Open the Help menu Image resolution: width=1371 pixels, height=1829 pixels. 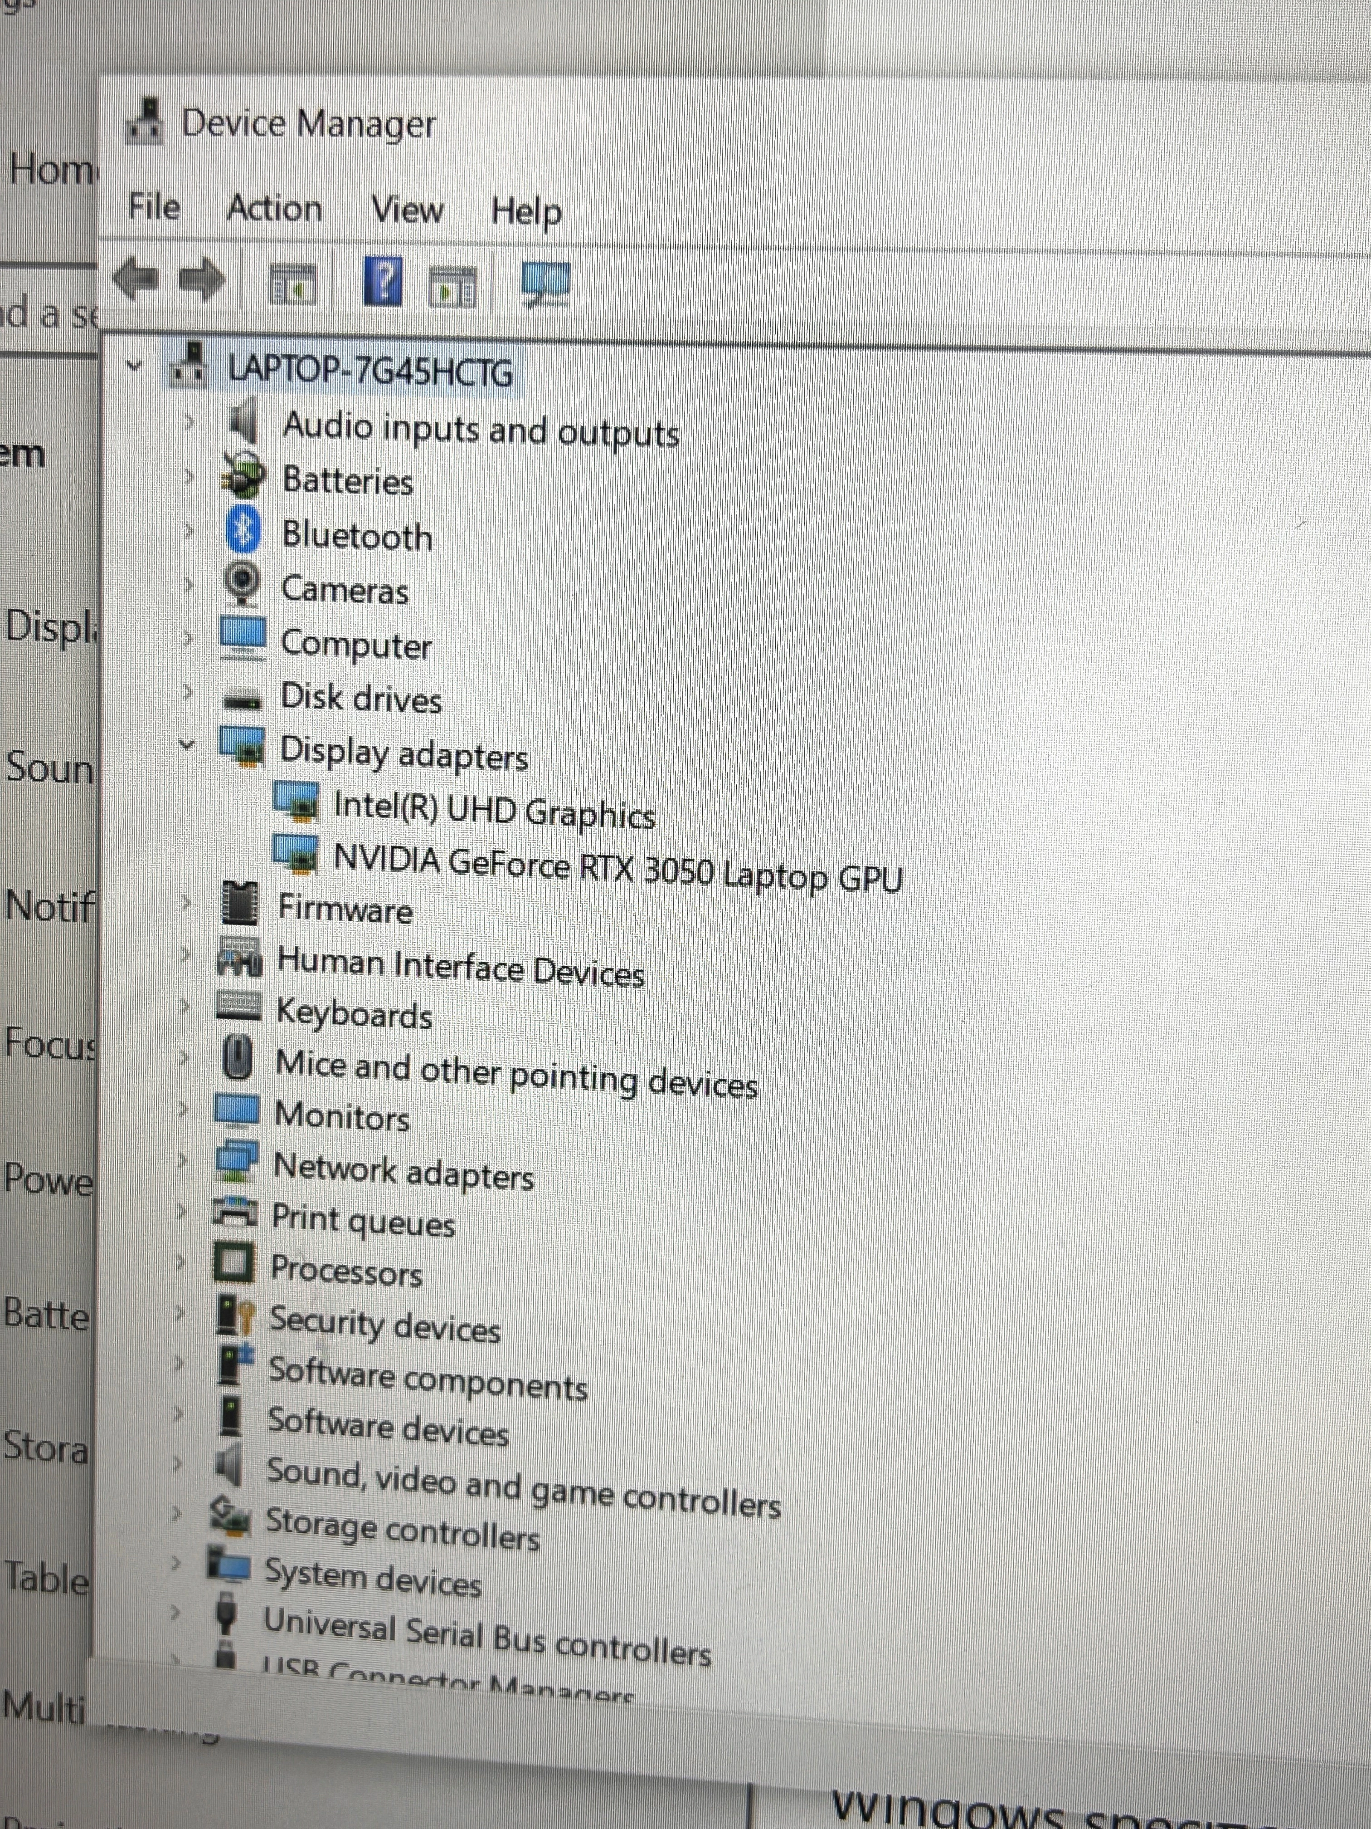525,212
